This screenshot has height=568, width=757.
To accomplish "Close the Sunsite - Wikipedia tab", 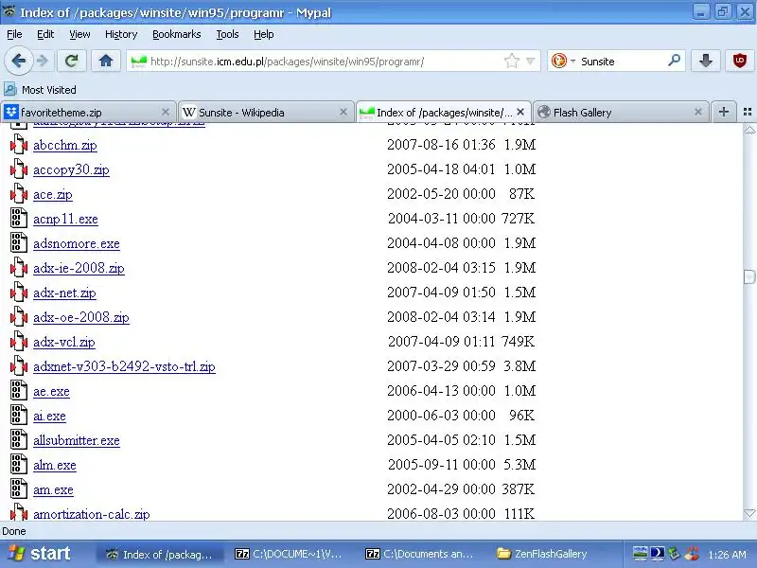I will [x=343, y=112].
